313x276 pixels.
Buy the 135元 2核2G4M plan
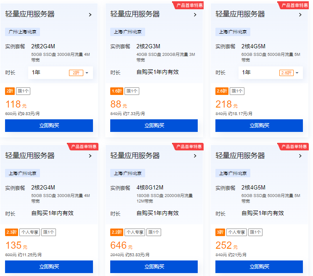(49, 267)
